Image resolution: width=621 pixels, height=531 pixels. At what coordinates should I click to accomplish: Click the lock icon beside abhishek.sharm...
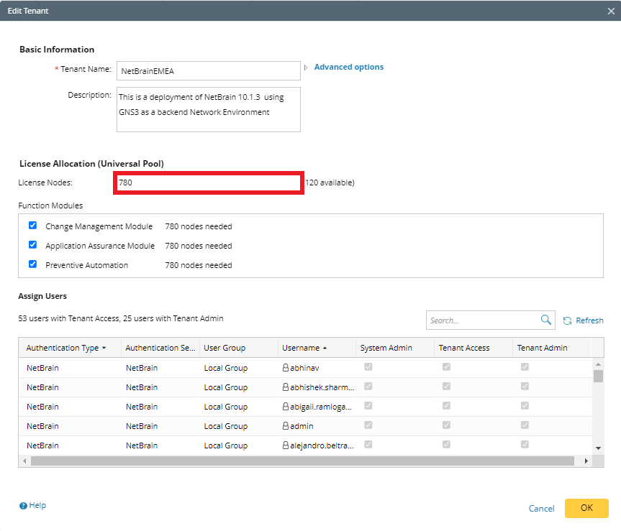click(285, 387)
